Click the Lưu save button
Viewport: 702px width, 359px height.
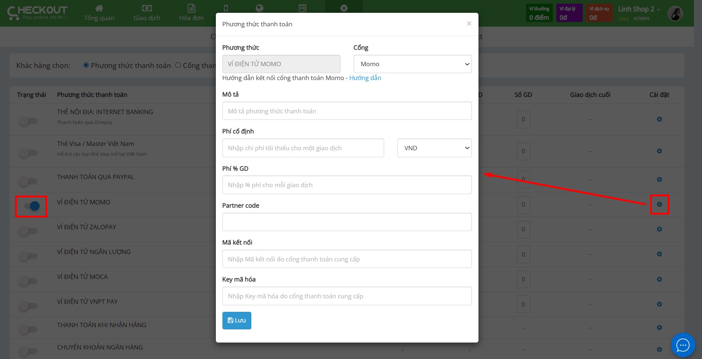[x=237, y=321]
